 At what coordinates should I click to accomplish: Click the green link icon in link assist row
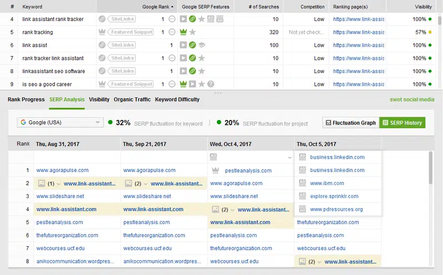[193, 45]
